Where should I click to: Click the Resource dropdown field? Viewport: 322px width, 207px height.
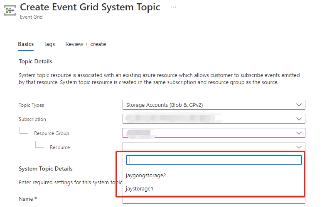pos(214,147)
